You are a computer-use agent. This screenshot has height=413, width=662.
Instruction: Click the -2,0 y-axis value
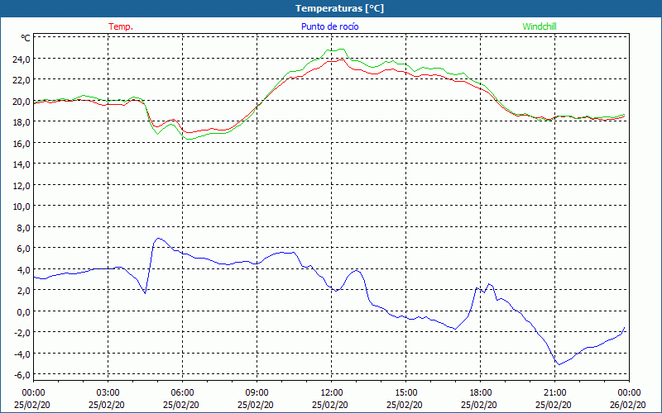(22, 333)
